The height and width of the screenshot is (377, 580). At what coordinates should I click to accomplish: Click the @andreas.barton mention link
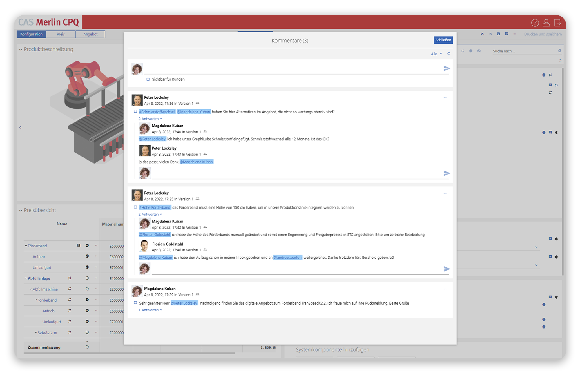pos(288,258)
